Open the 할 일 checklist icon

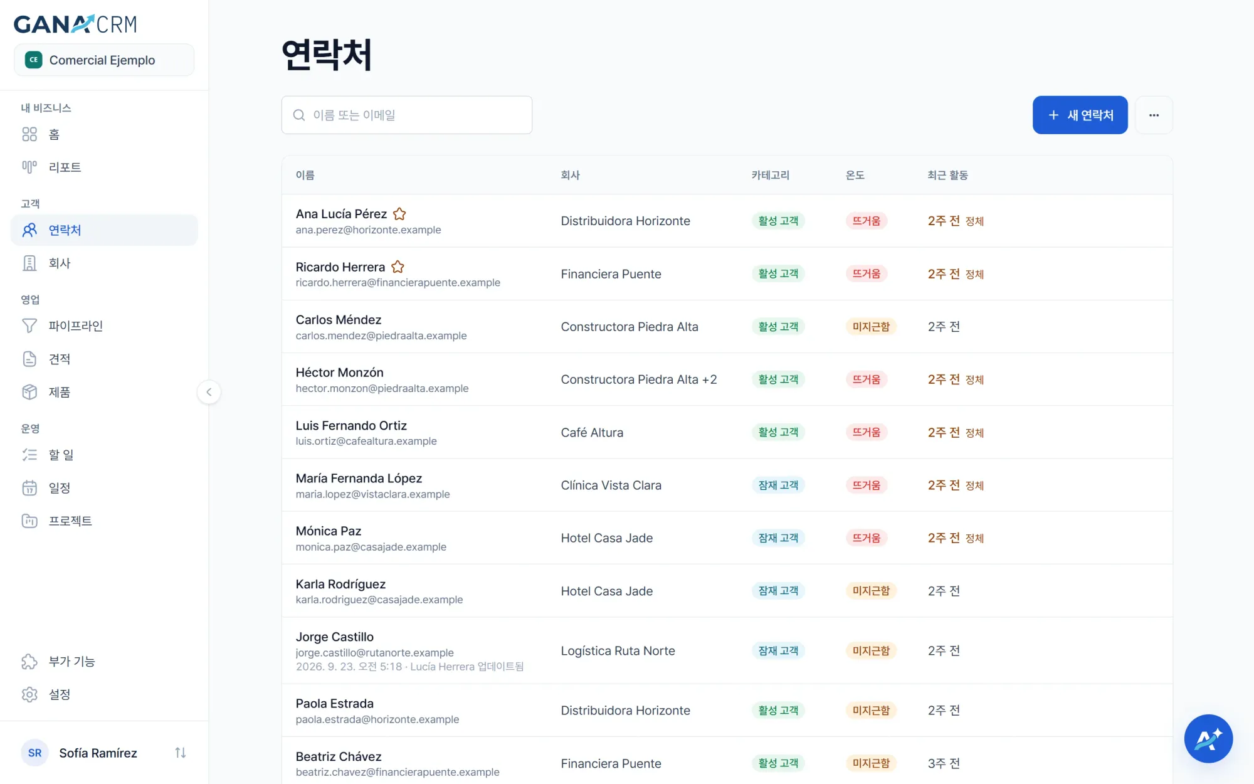pos(29,455)
